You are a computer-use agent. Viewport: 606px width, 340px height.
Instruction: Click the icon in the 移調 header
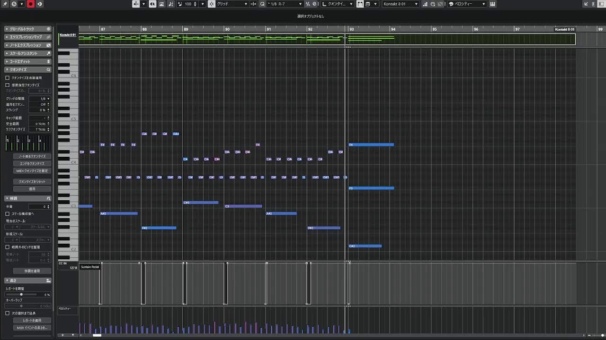click(48, 198)
